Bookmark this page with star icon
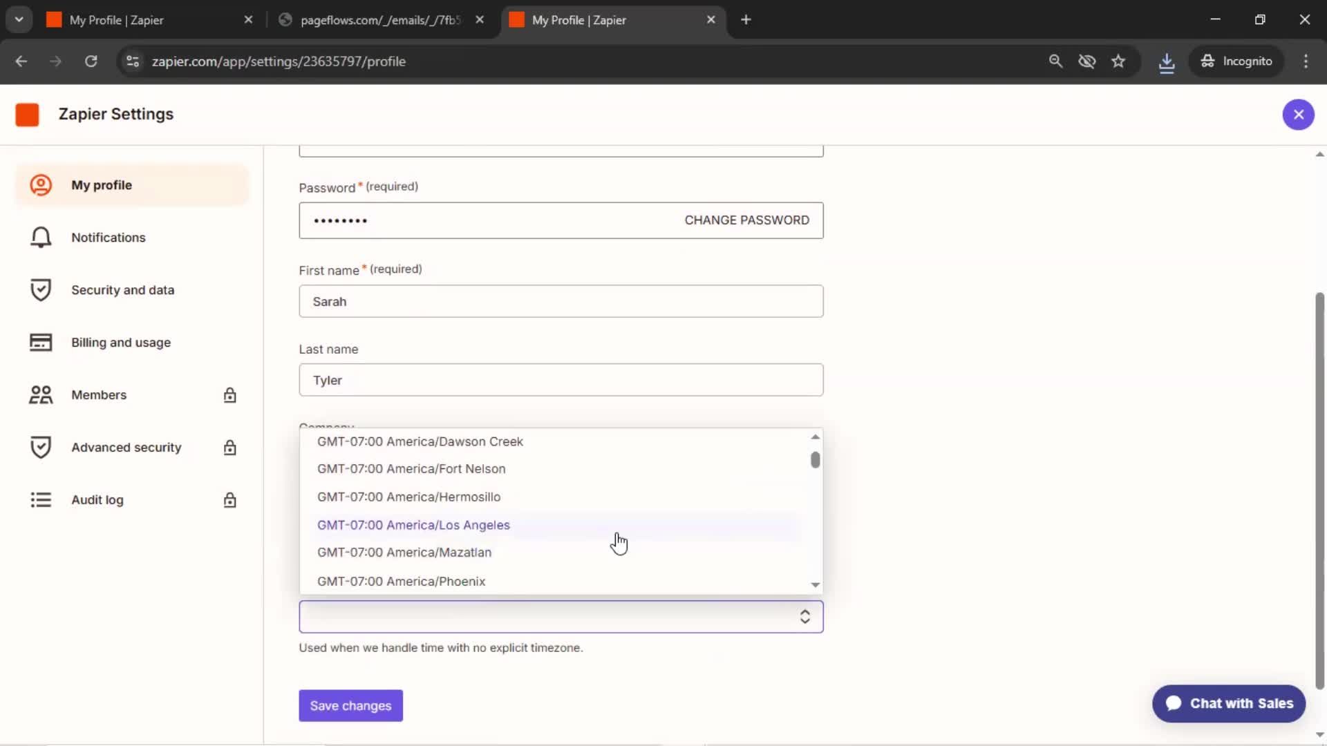The width and height of the screenshot is (1327, 746). pos(1118,61)
